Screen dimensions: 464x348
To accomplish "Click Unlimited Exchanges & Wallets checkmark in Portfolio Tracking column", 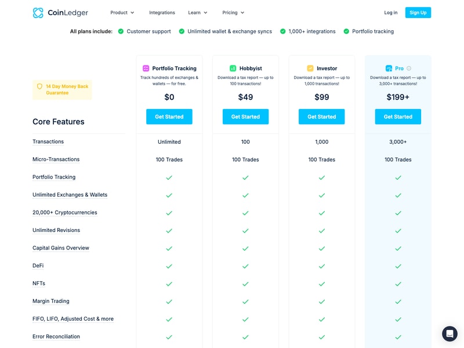I will pos(169,195).
